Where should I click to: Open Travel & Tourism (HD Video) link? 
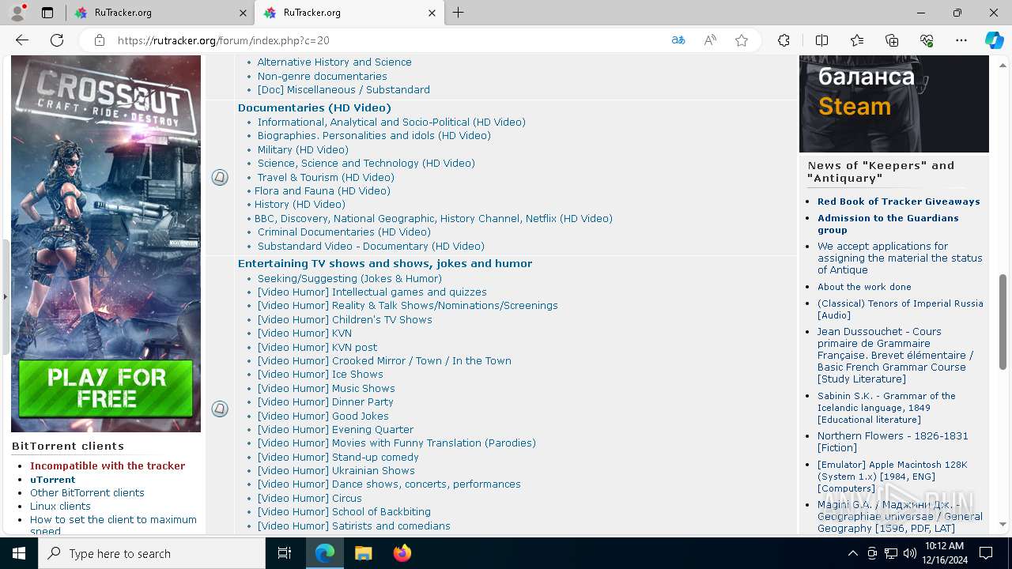(326, 177)
